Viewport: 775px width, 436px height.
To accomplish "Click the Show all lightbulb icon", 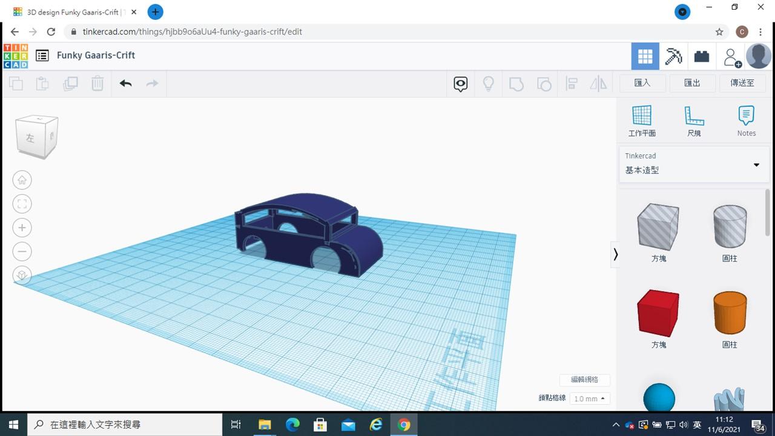I will [489, 84].
